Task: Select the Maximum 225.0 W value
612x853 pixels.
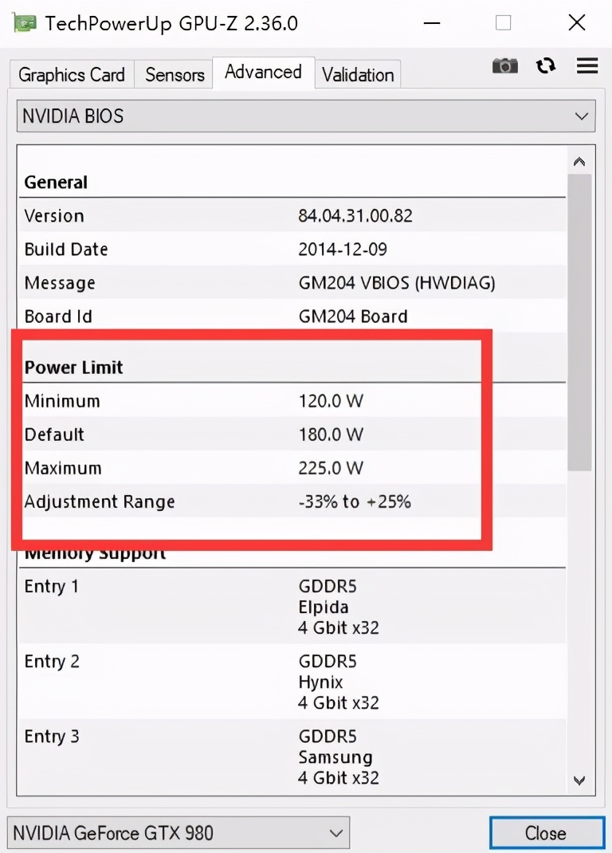Action: (x=331, y=468)
